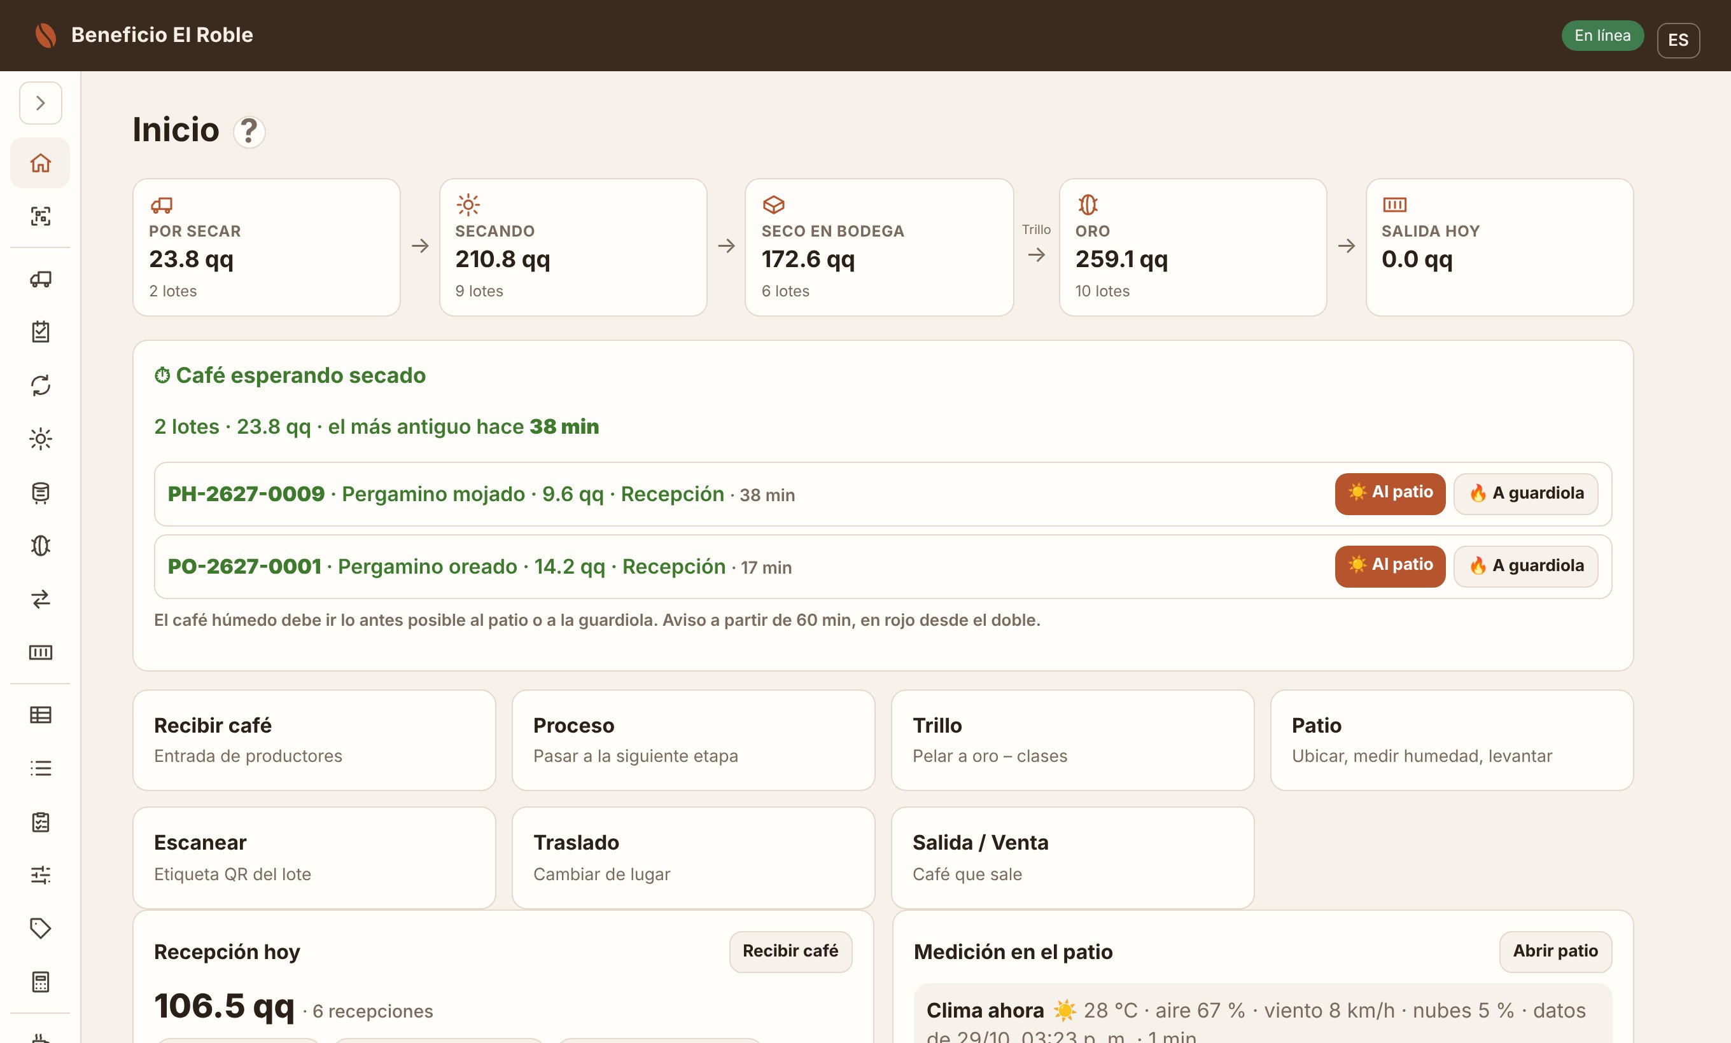This screenshot has width=1731, height=1043.
Task: Open the Patio shortcut card
Action: [1452, 740]
